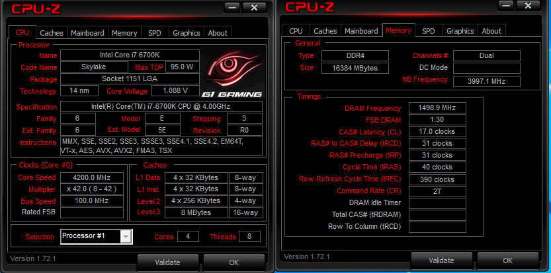Viewport: 551px width, 273px height.
Task: Click the Package value Socket 1151 LGA
Action: 130,78
